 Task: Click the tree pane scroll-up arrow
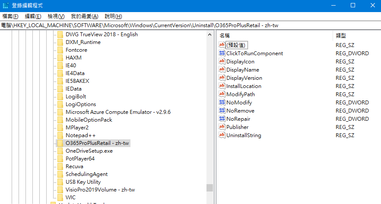coord(210,35)
